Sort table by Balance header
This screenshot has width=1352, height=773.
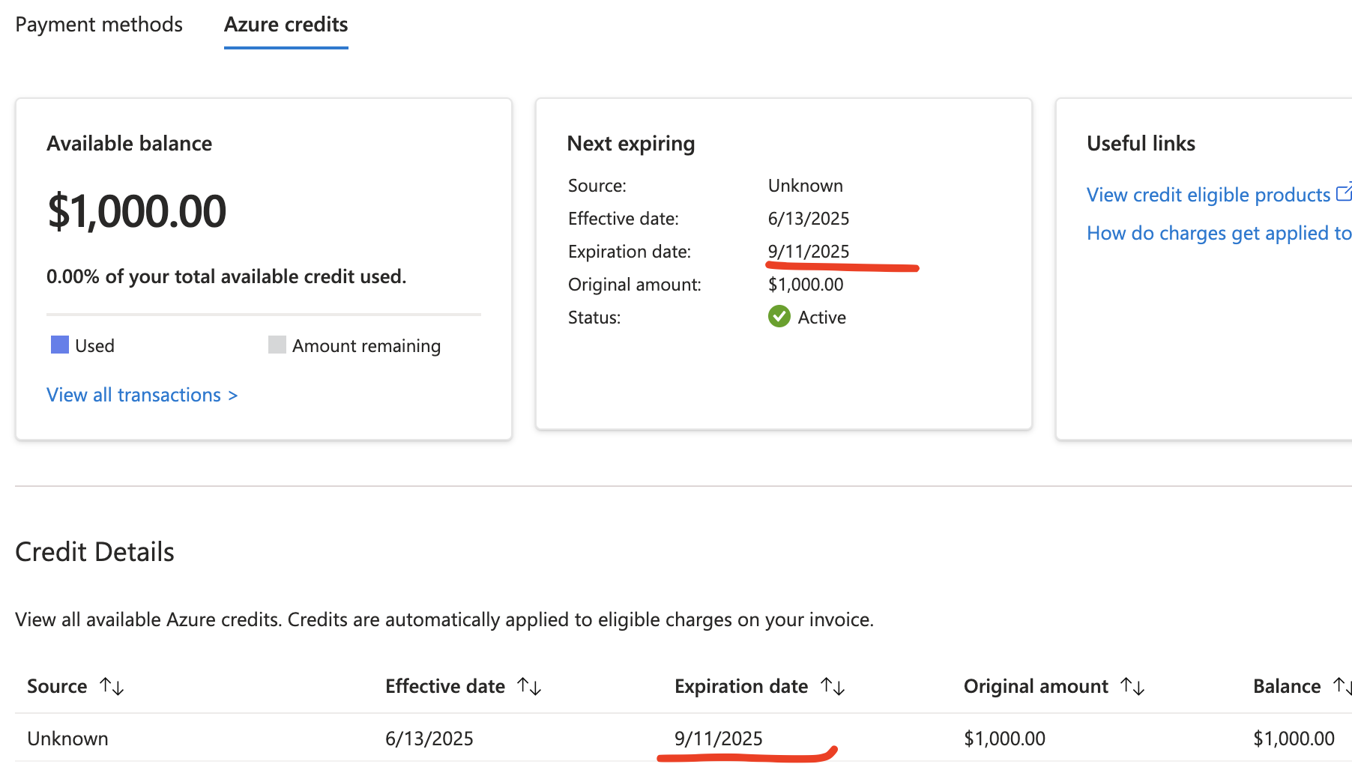coord(1287,686)
